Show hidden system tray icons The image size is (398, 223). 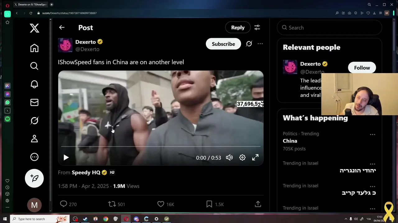[x=346, y=219]
